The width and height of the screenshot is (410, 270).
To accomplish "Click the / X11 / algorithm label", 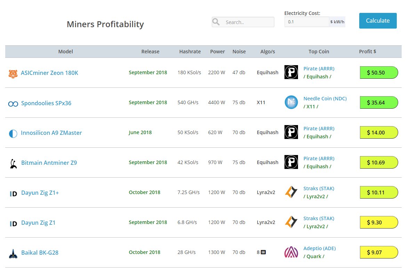I will 311,107.
